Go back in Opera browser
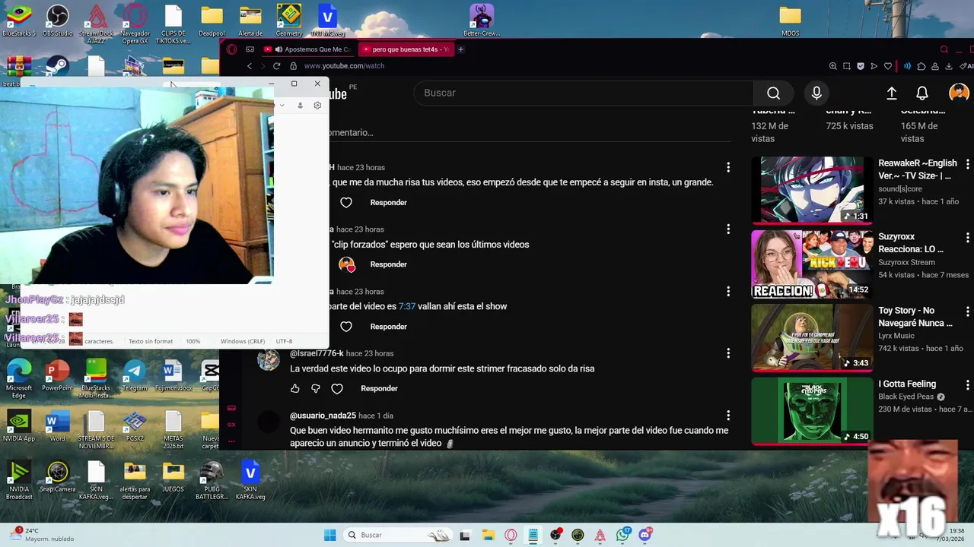Viewport: 974px width, 547px height. coord(249,66)
